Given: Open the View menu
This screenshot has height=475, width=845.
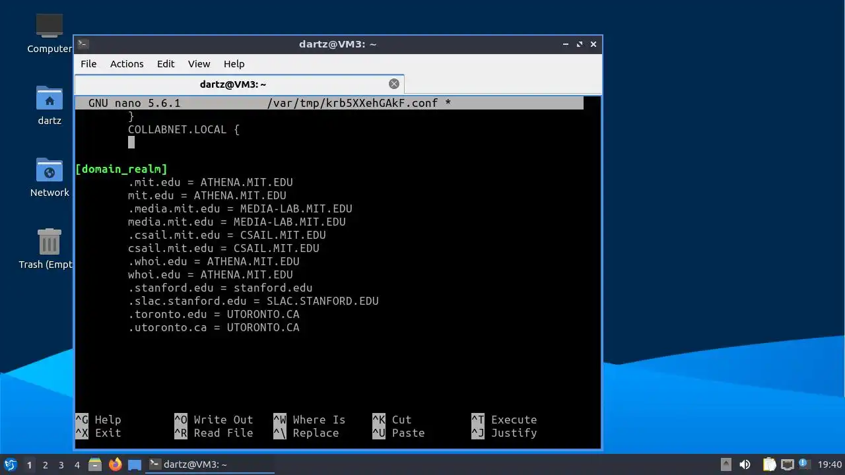Looking at the screenshot, I should (199, 64).
